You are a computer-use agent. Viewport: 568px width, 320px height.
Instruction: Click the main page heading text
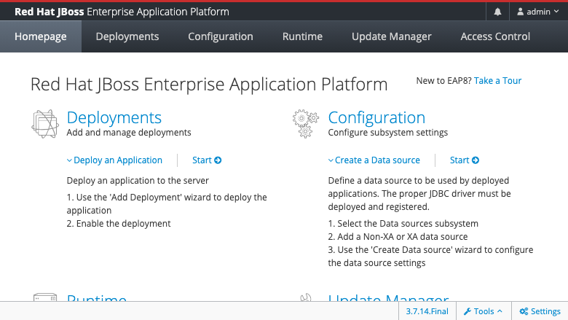pos(209,85)
